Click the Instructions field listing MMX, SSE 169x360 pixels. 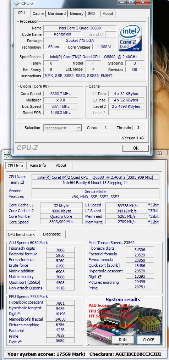pos(94,76)
